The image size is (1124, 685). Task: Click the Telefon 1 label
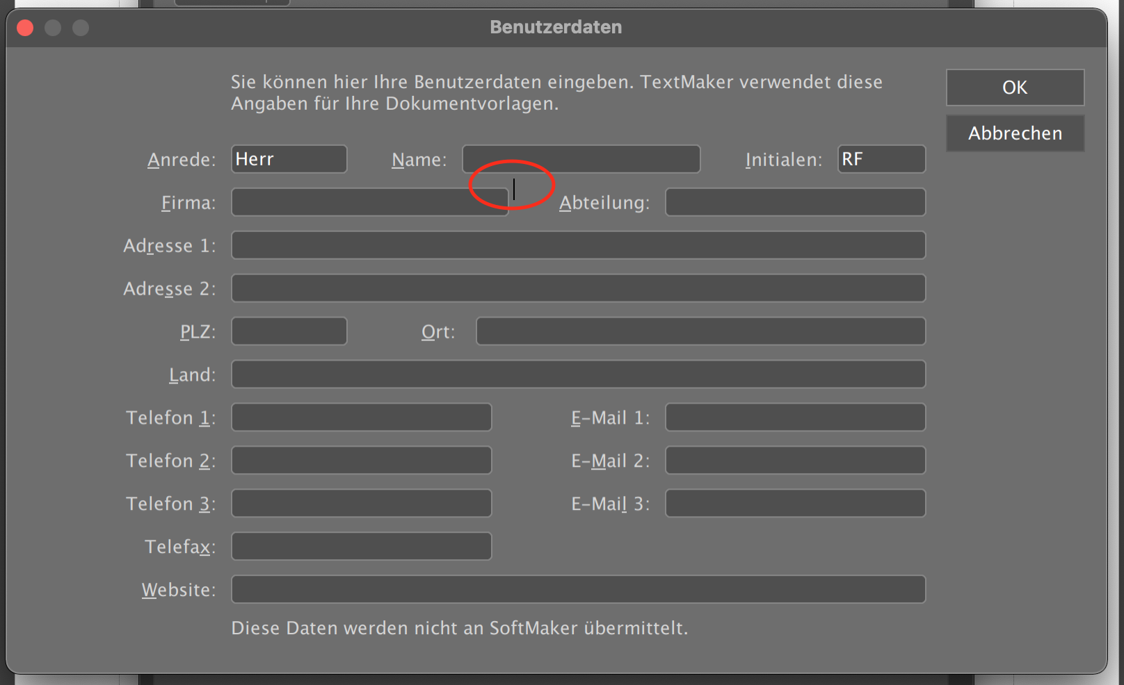171,418
